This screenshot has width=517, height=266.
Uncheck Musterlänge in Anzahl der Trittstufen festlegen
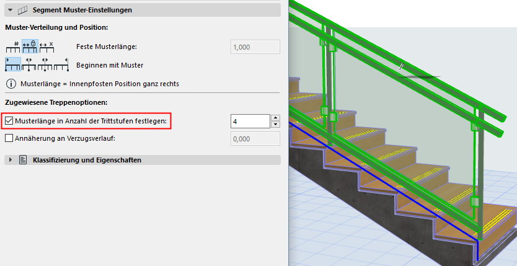tap(9, 121)
